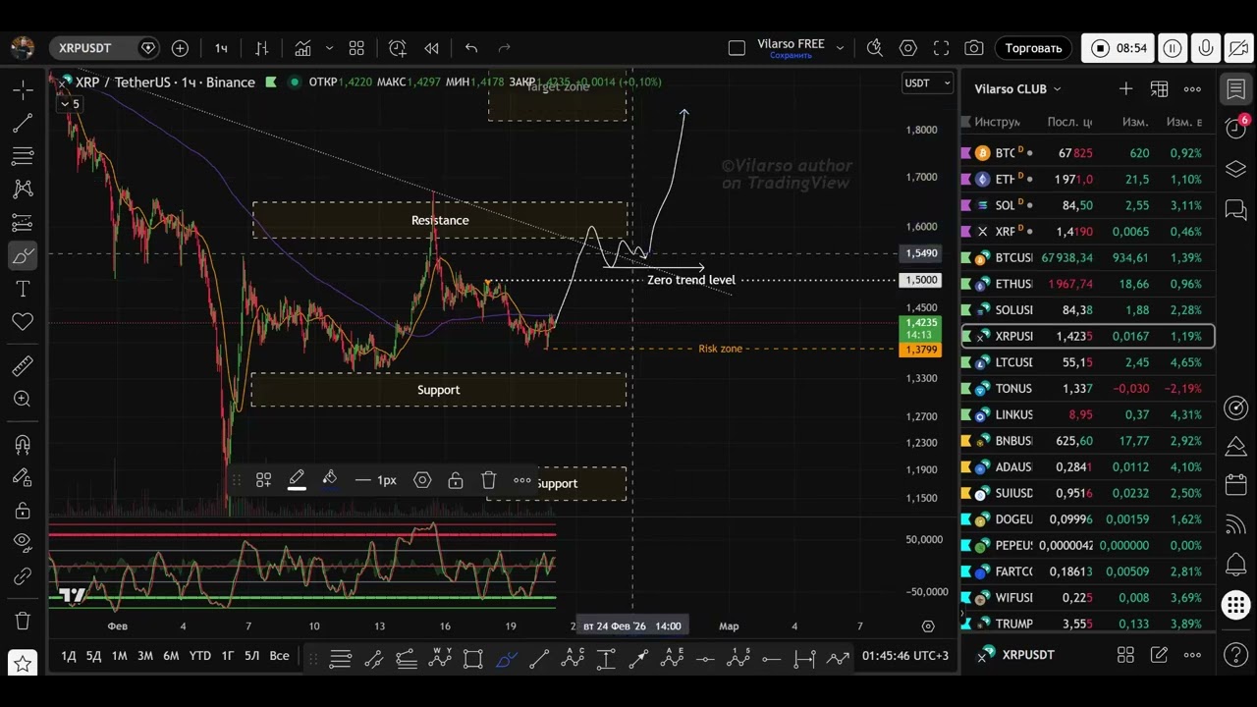Open the XABCD pattern tools

(23, 190)
